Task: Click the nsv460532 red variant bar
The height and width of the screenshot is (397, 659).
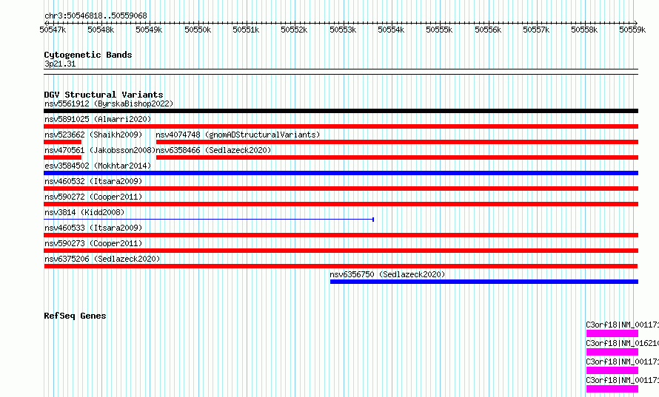Action: point(341,189)
